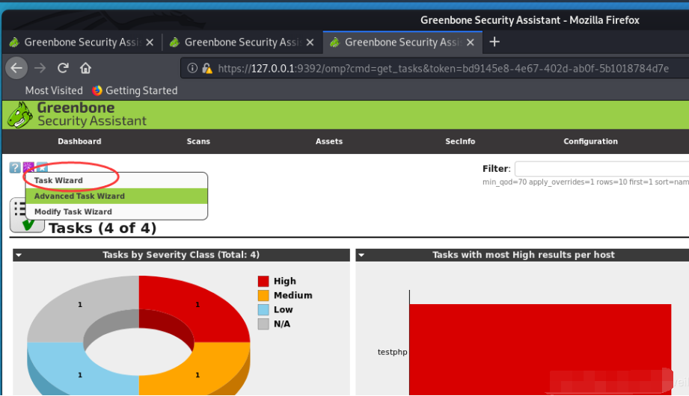Open the Dashboard menu
This screenshot has width=689, height=396.
(79, 141)
